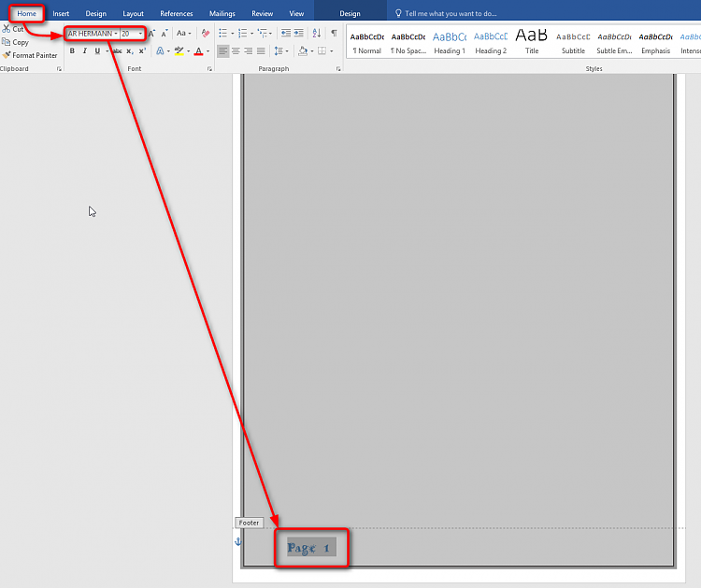Apply the Normal style
The height and width of the screenshot is (588, 701).
367,43
